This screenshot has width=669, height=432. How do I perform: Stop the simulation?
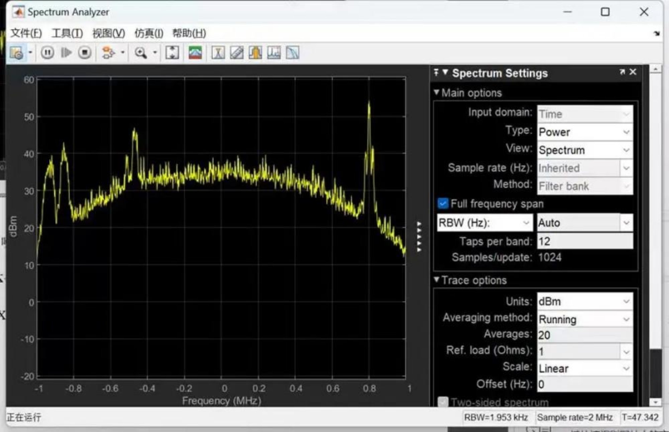pos(85,53)
